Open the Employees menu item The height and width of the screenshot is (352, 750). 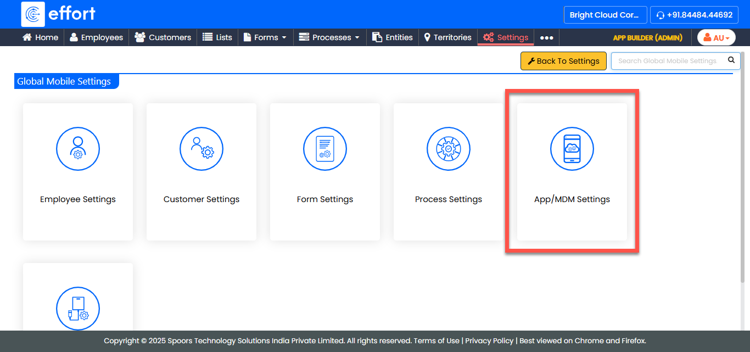coord(96,37)
